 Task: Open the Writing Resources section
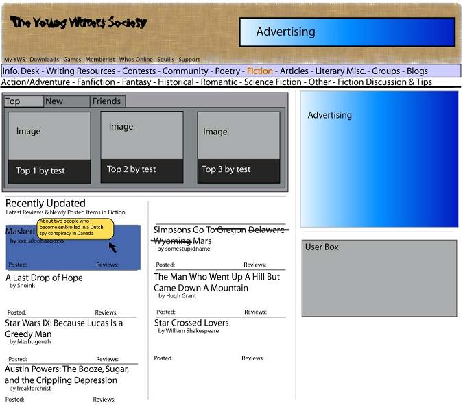coord(81,71)
